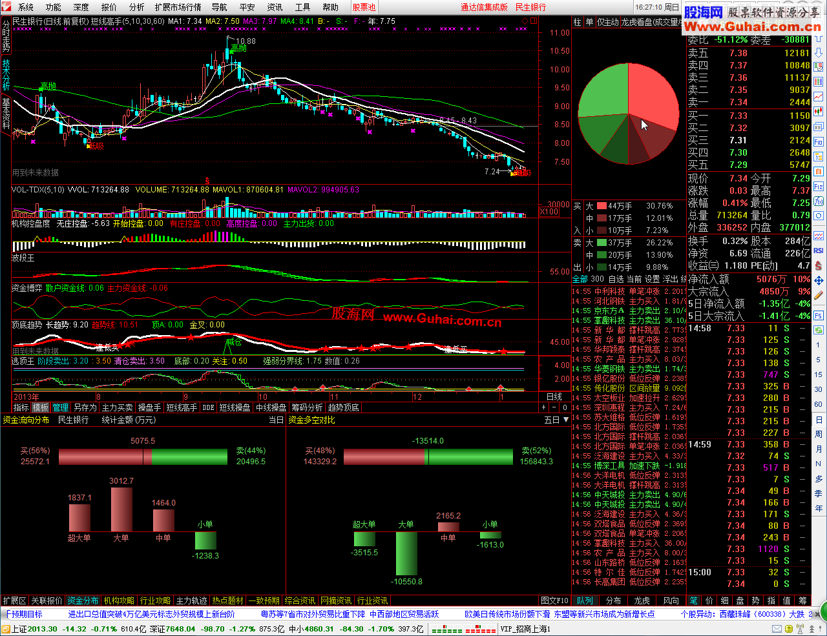Click the 分时走势 left sidebar tab
The image size is (827, 636).
[x=6, y=36]
